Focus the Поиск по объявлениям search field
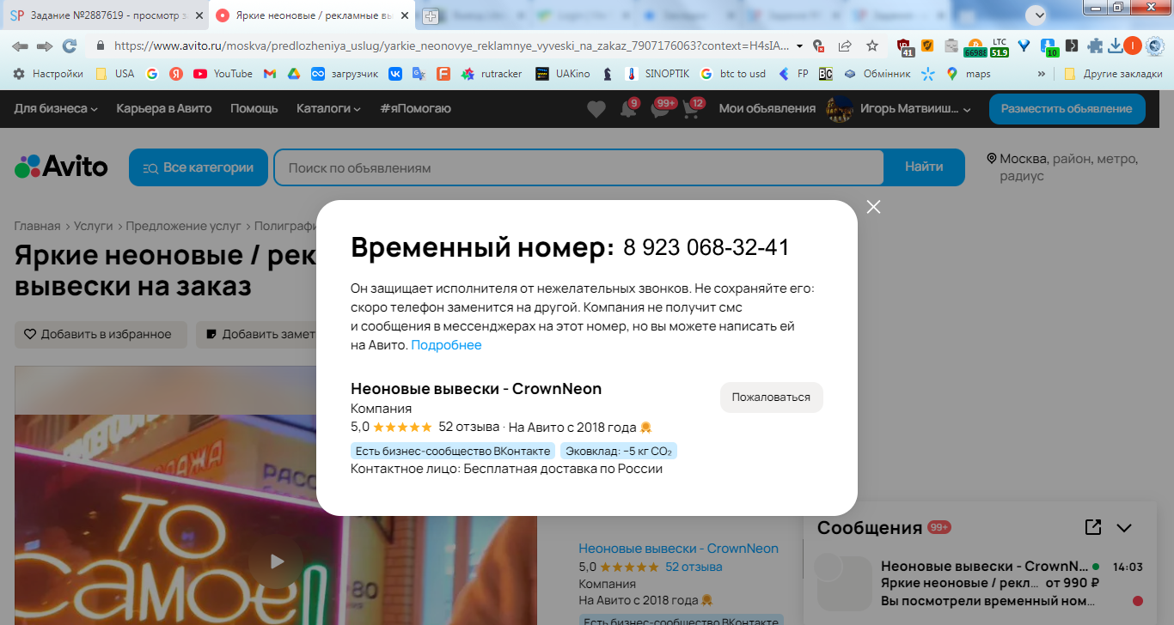Image resolution: width=1174 pixels, height=625 pixels. click(578, 167)
